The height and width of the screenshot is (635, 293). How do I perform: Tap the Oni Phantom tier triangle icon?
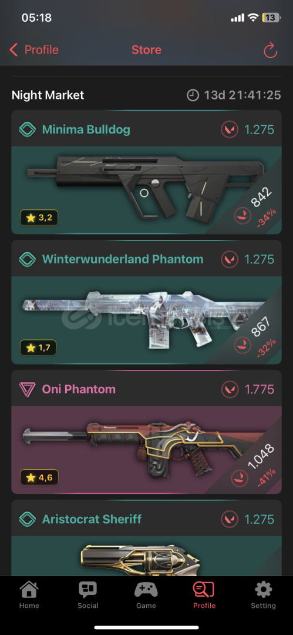(x=27, y=390)
